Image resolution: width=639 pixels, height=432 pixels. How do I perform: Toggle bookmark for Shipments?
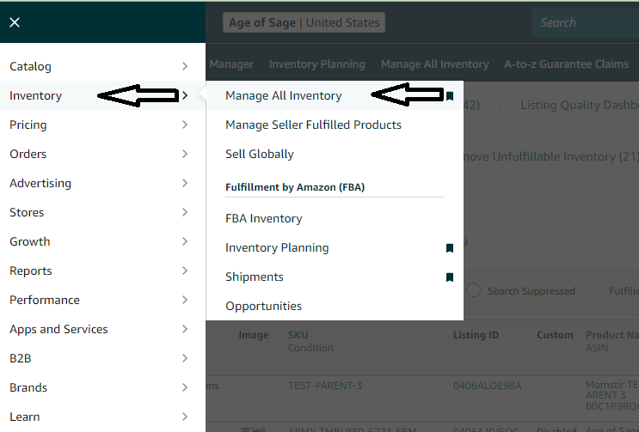[x=450, y=277]
